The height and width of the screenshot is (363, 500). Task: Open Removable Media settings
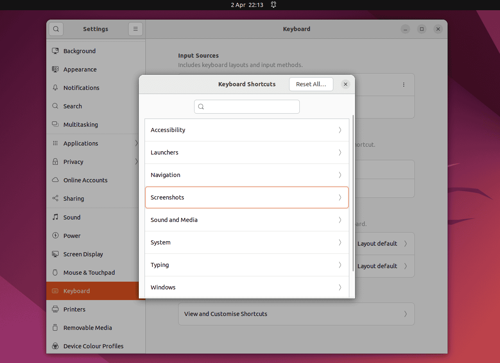96,328
